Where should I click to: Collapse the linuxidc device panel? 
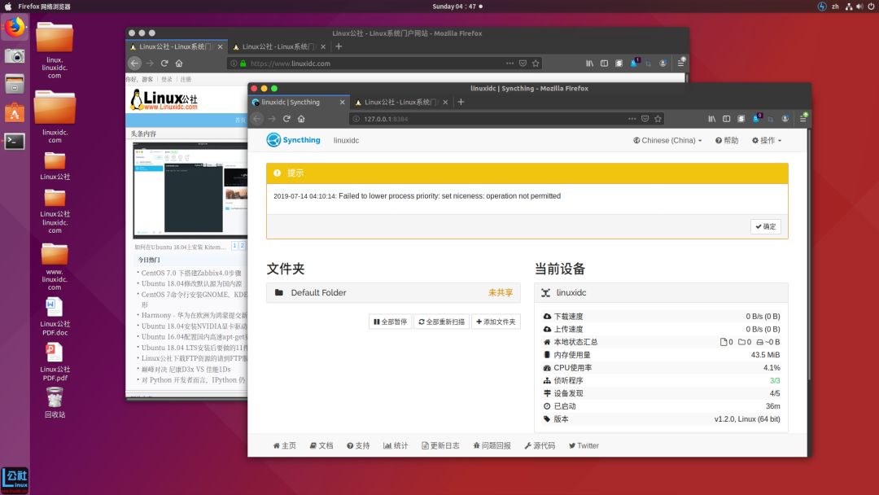(661, 292)
